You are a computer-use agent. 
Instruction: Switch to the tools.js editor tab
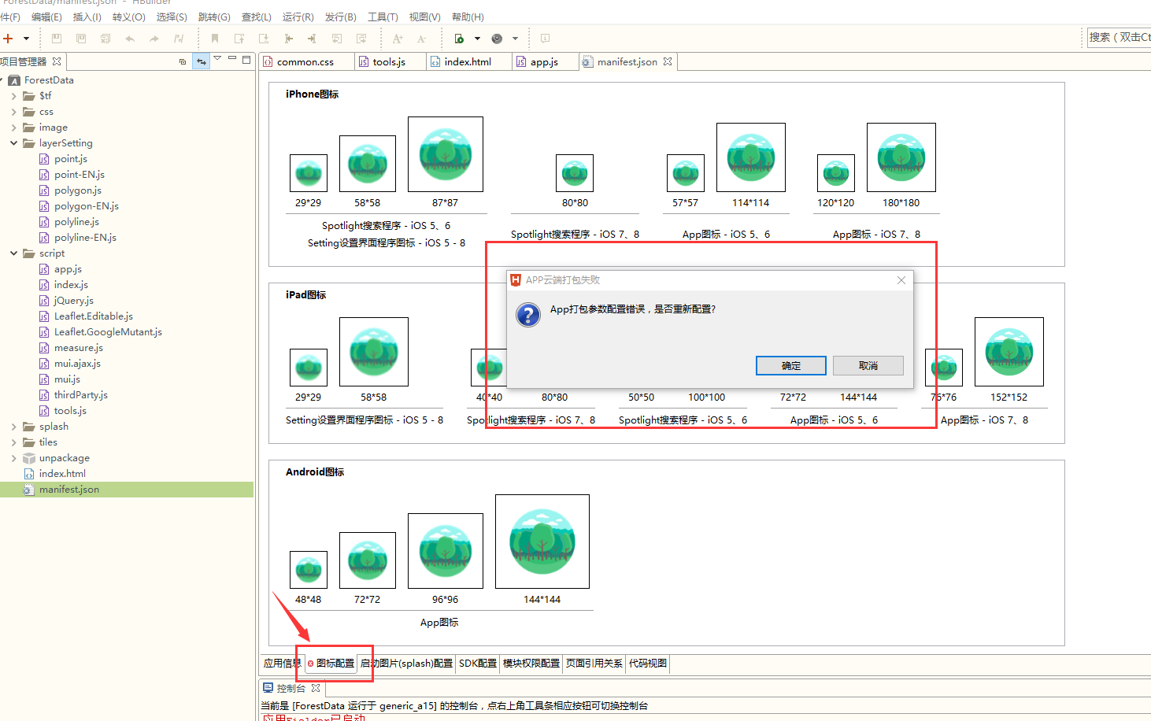click(x=389, y=62)
